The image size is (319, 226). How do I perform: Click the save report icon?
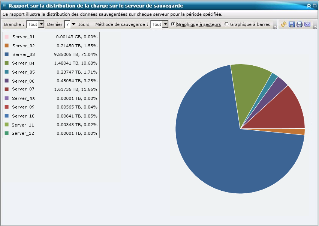click(x=291, y=24)
